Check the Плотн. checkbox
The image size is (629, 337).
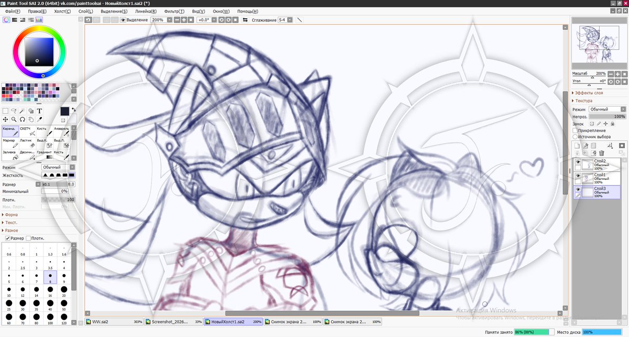[28, 238]
